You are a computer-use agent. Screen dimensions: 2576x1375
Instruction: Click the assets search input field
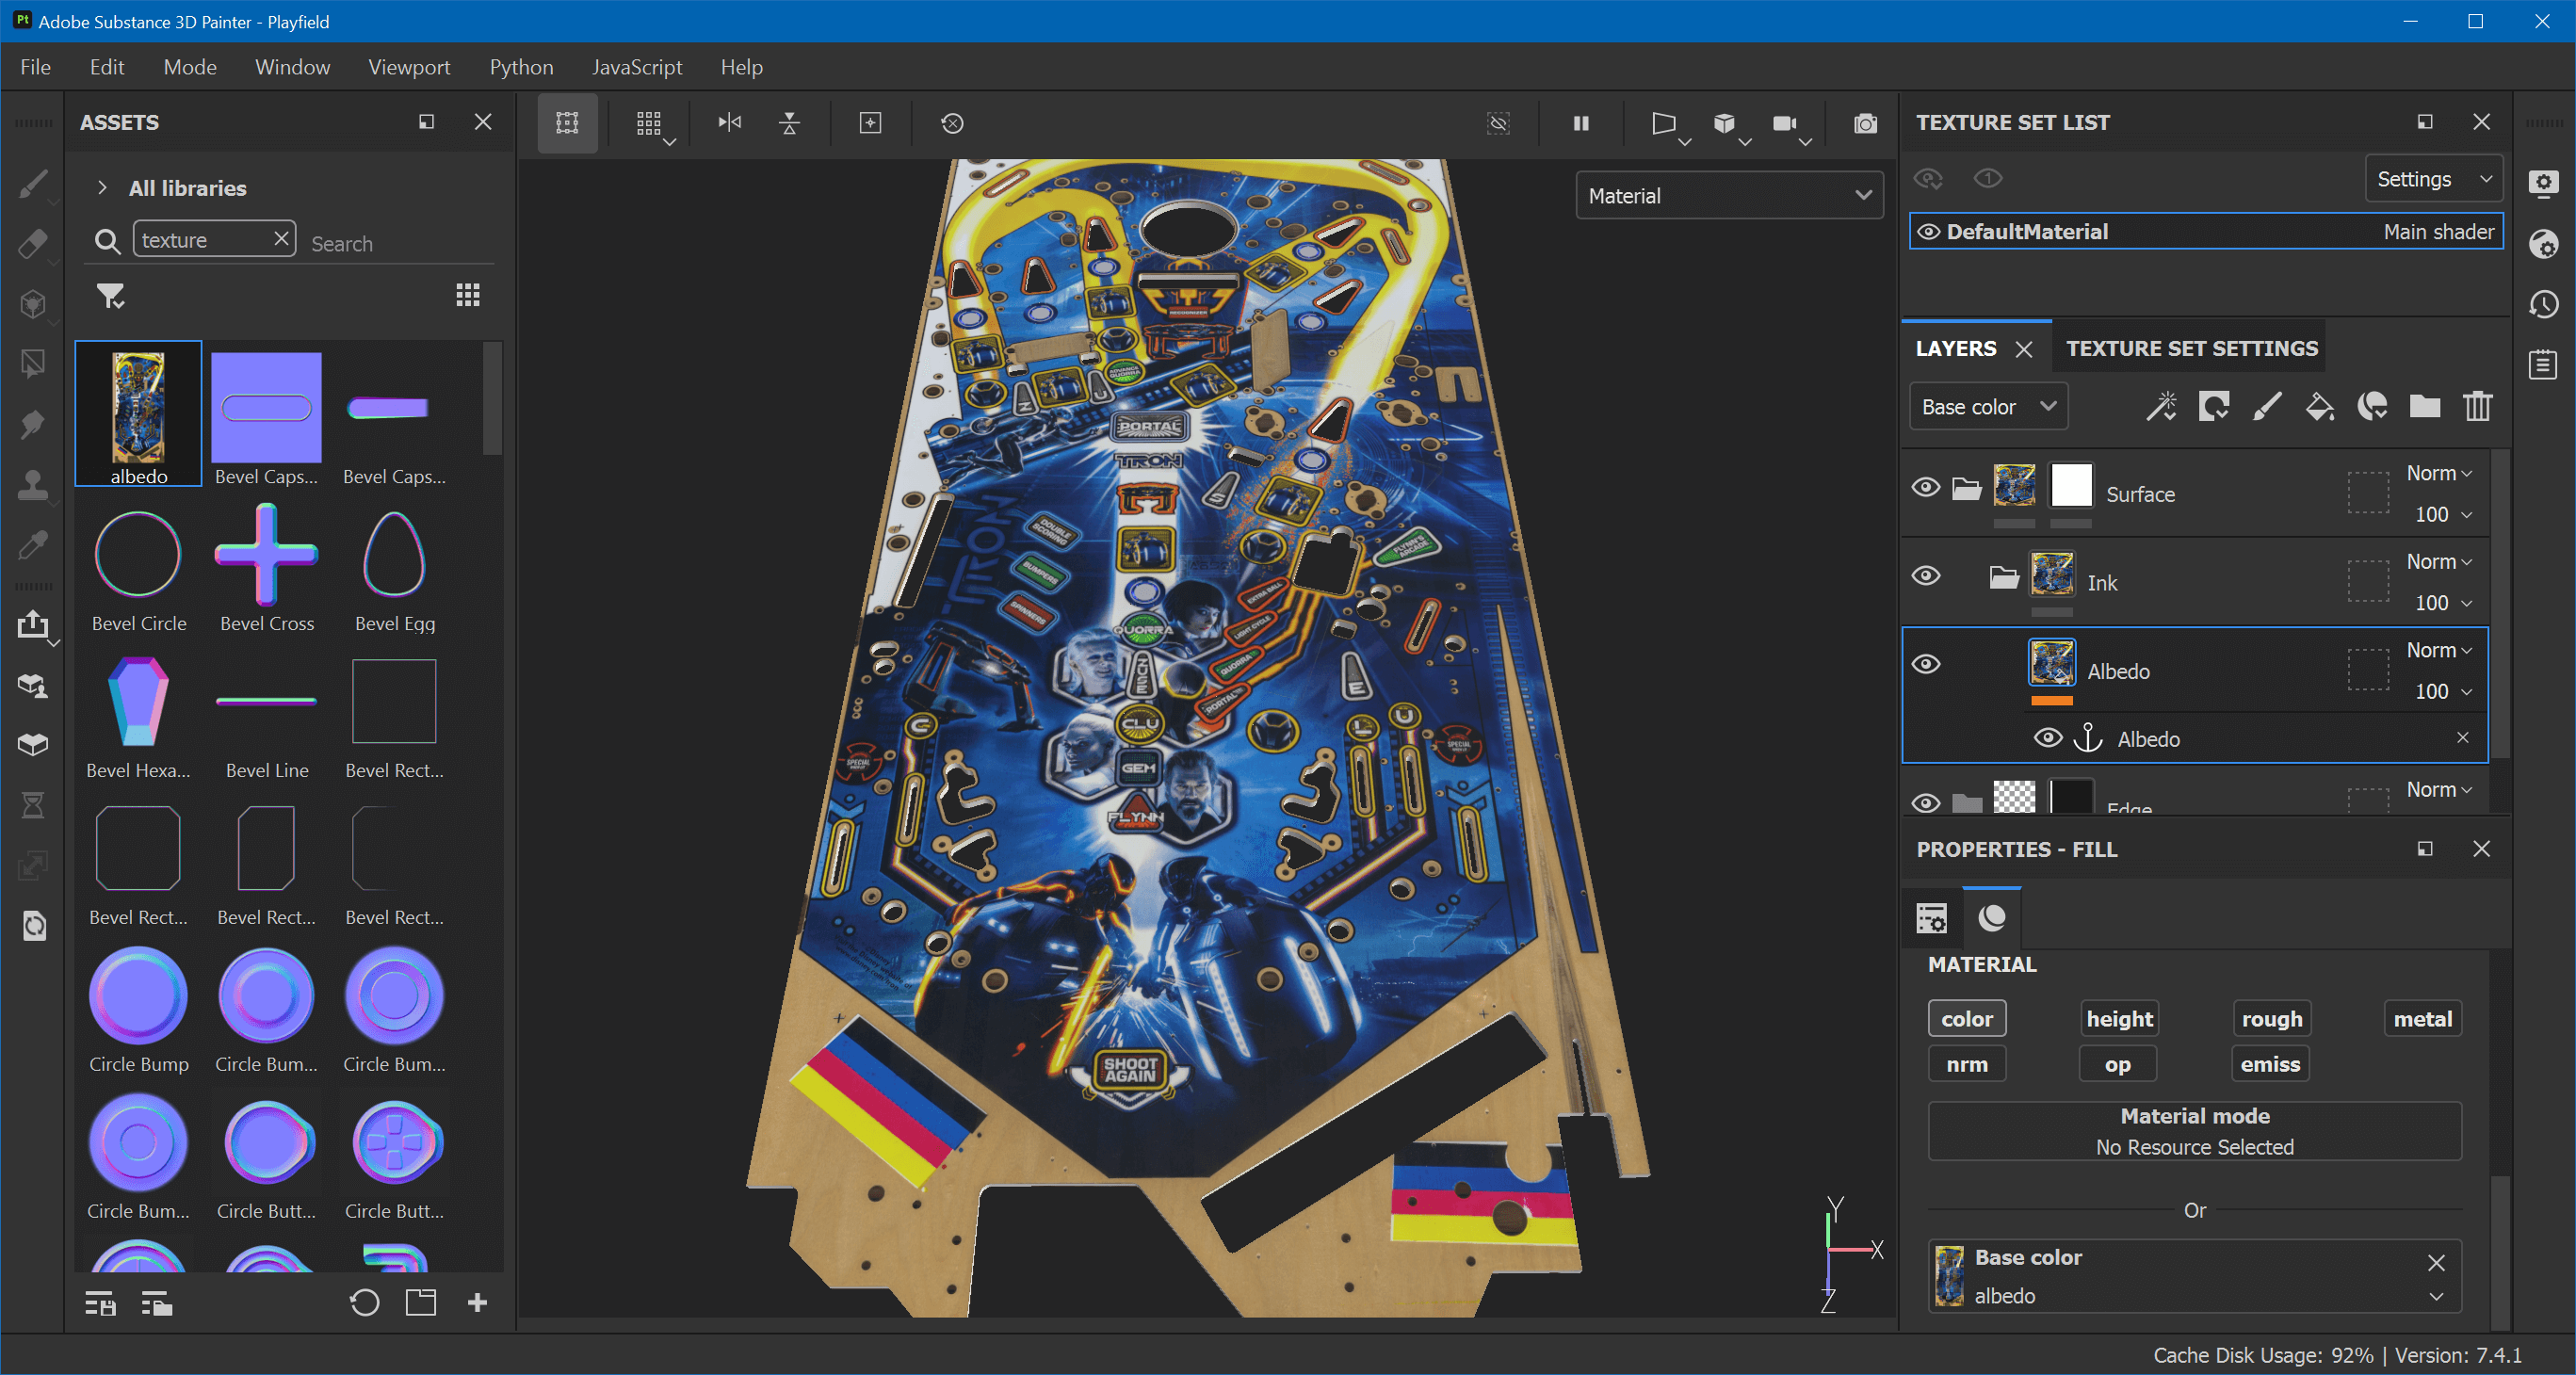tap(400, 243)
